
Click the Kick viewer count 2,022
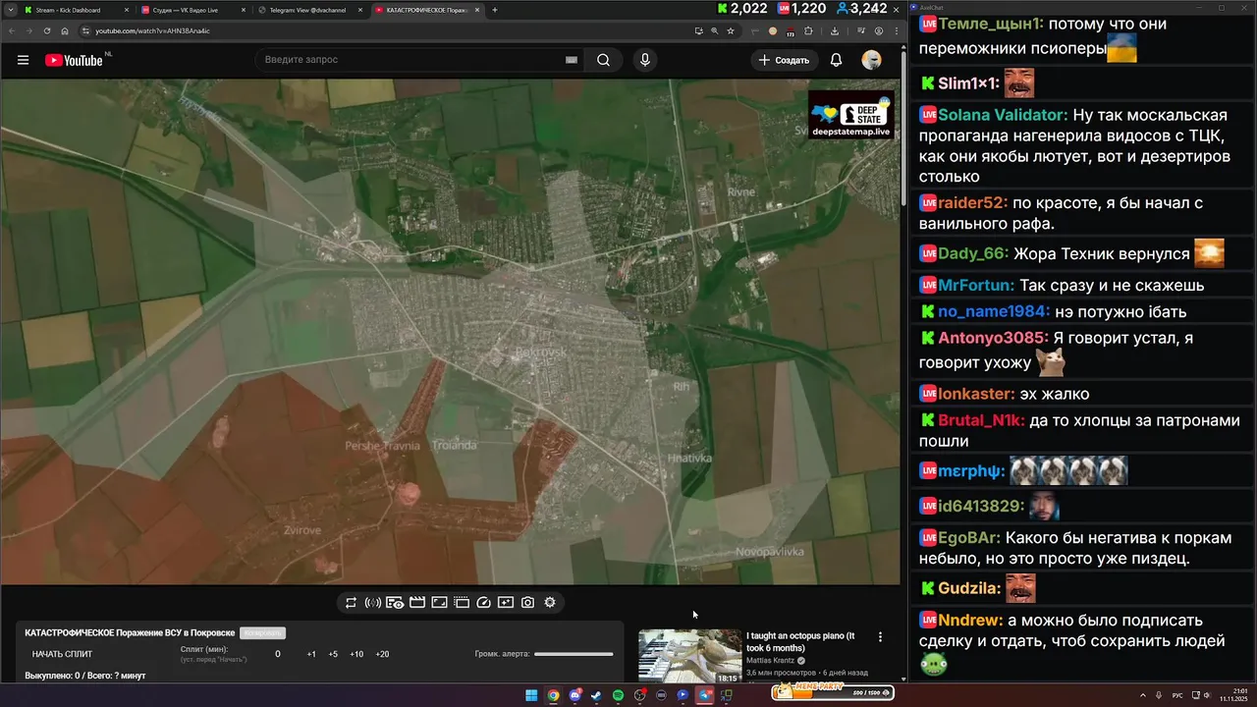pos(742,9)
